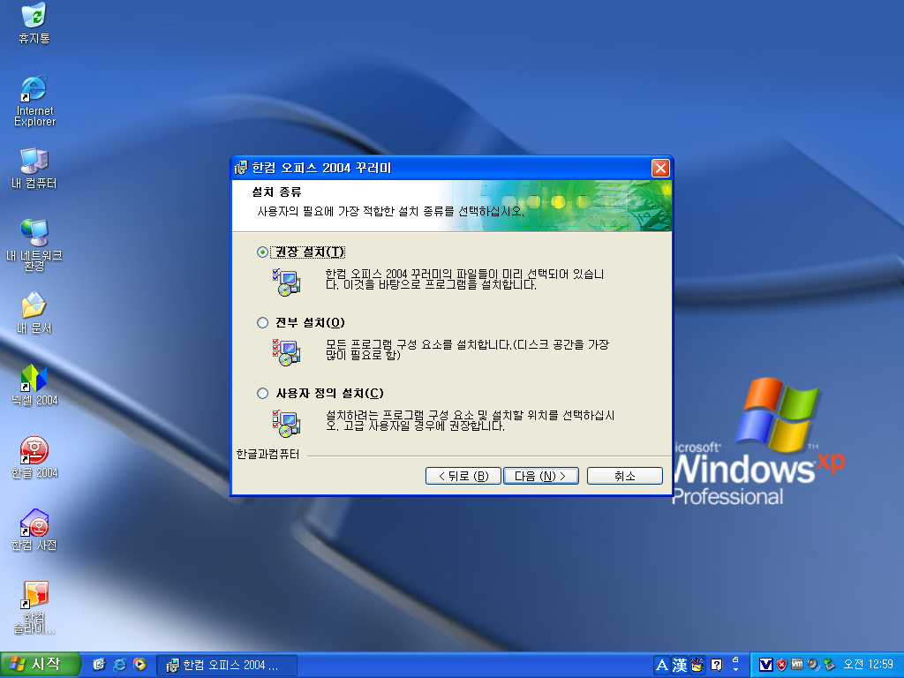The image size is (904, 678).
Task: Open the IME tools pad icon
Action: pos(697,665)
